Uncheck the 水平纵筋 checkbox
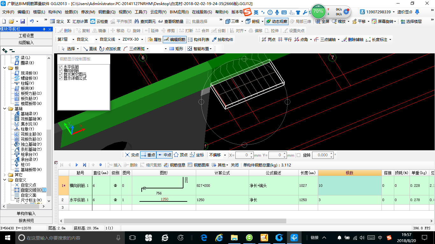This screenshot has width=435, height=244. 61,67
